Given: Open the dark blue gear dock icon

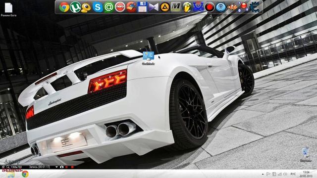Looking at the screenshot, I should point(254,7).
